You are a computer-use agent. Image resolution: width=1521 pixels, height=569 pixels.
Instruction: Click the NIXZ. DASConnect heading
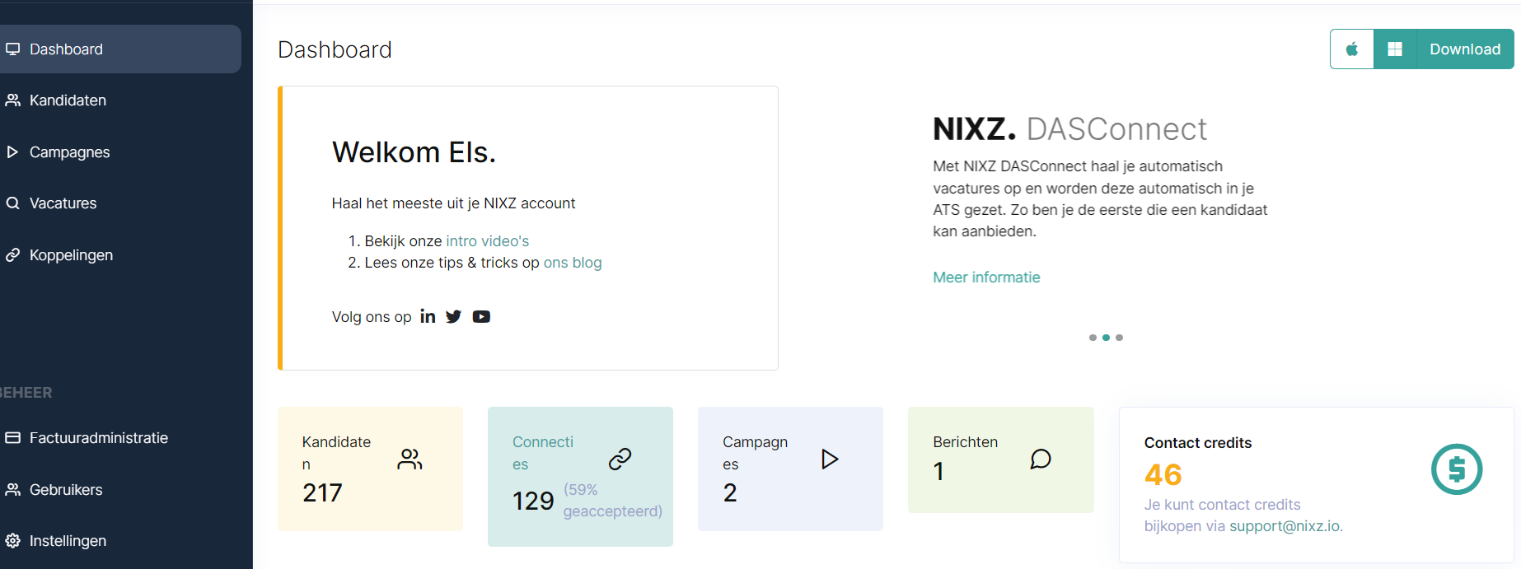[x=1069, y=129]
